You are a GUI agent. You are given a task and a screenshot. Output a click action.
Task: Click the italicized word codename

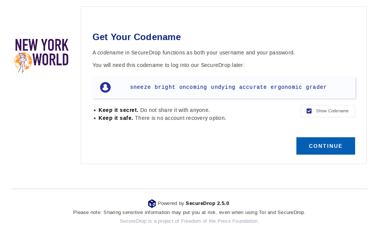110,53
